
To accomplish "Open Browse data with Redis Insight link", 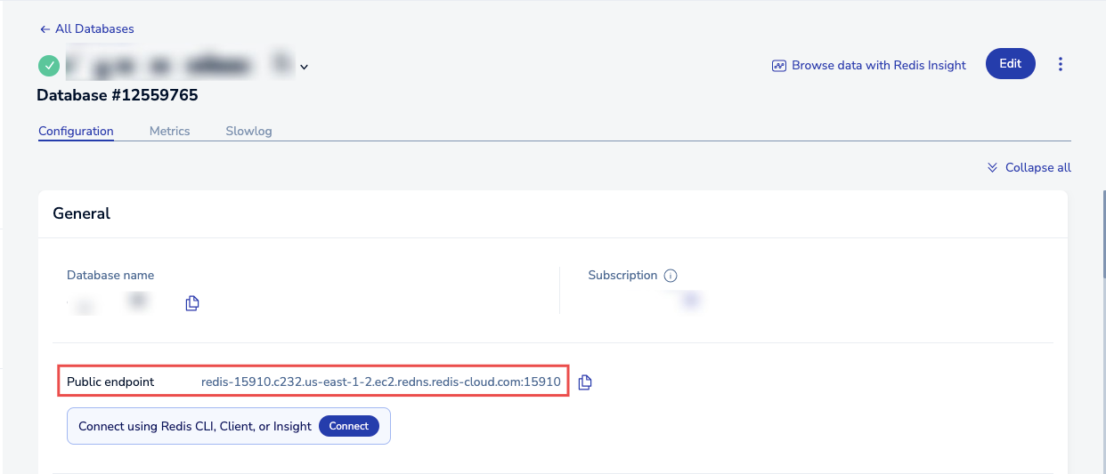I will tap(869, 65).
